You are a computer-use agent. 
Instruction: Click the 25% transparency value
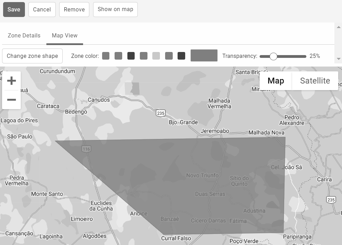[315, 56]
